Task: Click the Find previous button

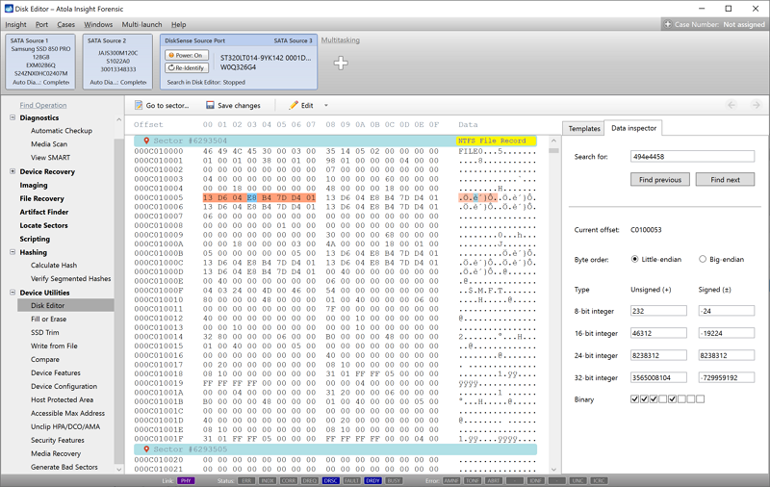Action: (x=660, y=180)
